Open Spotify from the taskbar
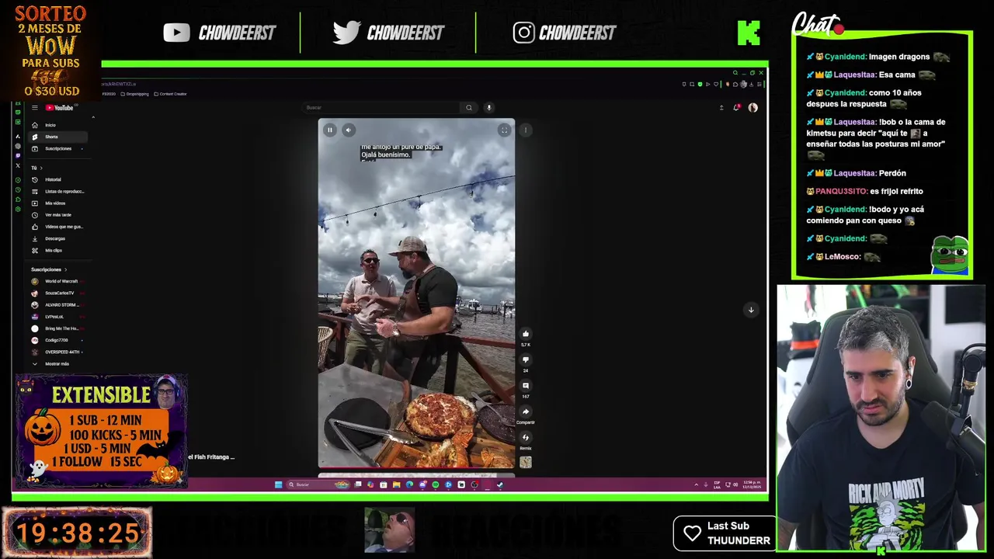 tap(436, 484)
